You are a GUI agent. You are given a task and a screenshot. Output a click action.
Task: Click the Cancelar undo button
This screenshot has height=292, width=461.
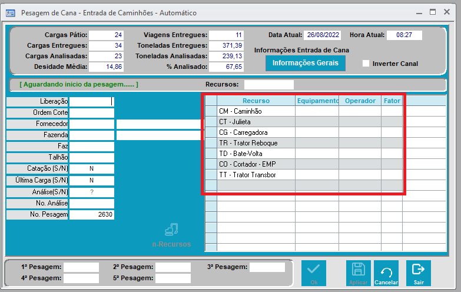point(386,273)
